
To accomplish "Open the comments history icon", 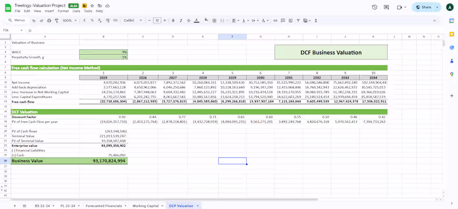I will click(x=386, y=7).
